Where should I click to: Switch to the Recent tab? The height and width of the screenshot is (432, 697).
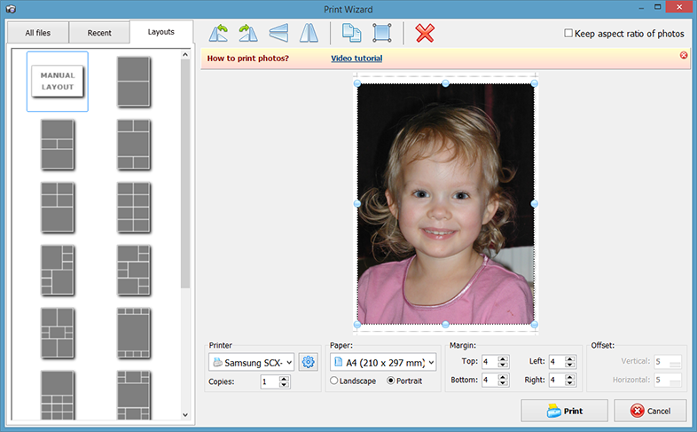pyautogui.click(x=99, y=33)
